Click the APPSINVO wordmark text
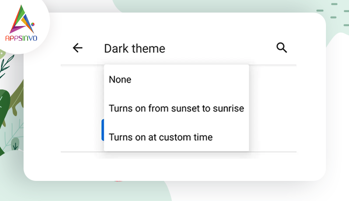The width and height of the screenshot is (349, 201). [21, 38]
